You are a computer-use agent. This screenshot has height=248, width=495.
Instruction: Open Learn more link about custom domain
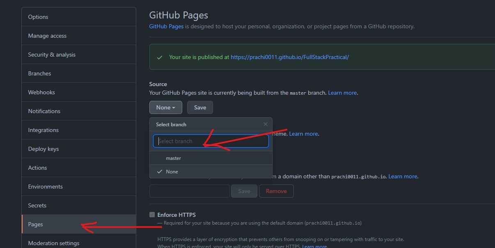point(403,176)
